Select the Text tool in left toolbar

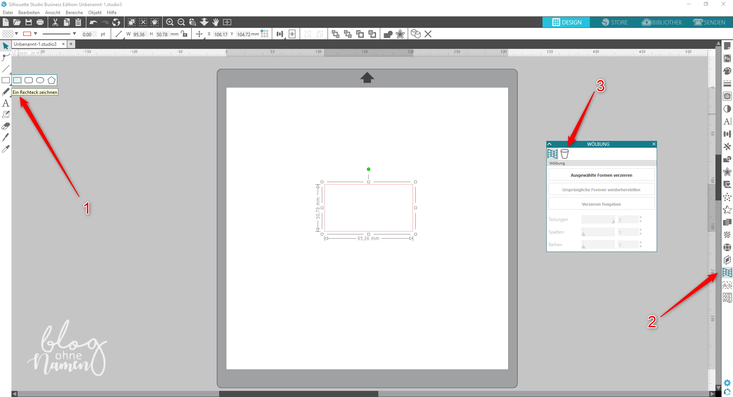5,103
